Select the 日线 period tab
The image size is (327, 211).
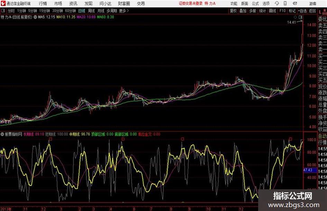pyautogui.click(x=82, y=11)
